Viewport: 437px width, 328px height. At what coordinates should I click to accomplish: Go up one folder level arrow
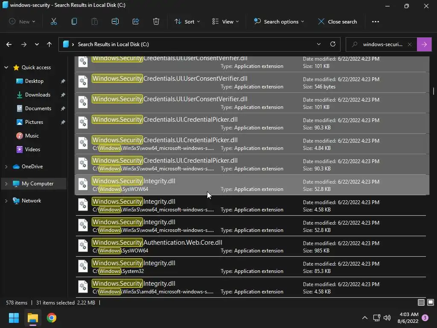(x=50, y=44)
